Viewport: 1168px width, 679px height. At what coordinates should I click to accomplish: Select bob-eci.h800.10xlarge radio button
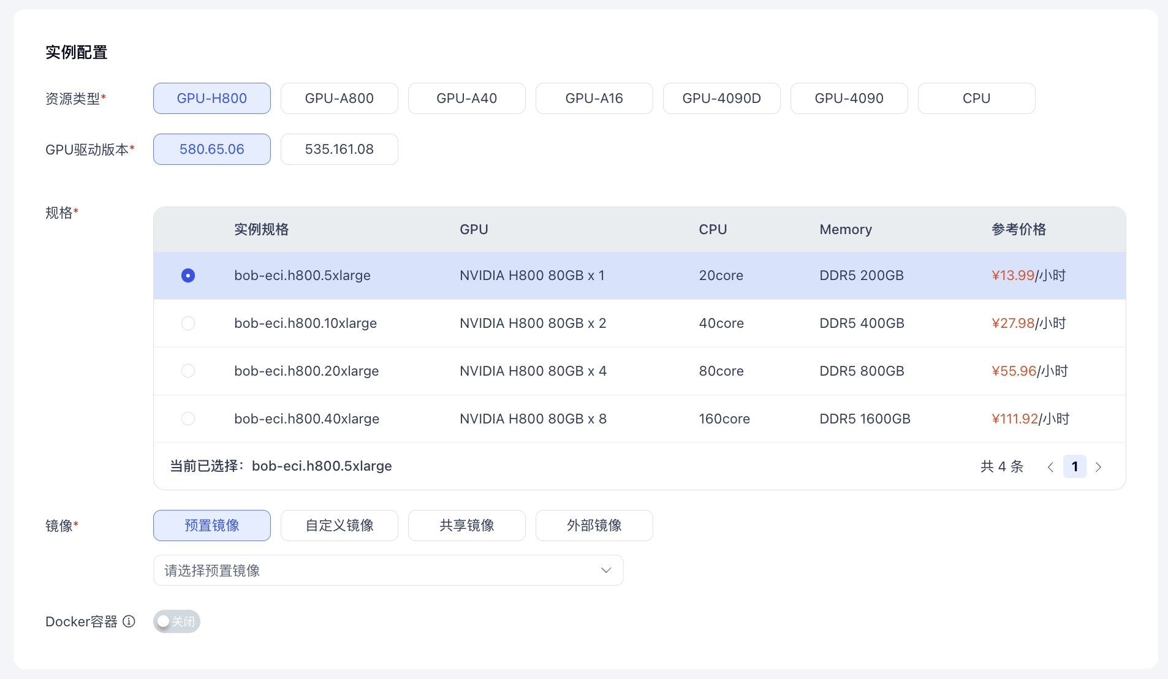pos(188,324)
